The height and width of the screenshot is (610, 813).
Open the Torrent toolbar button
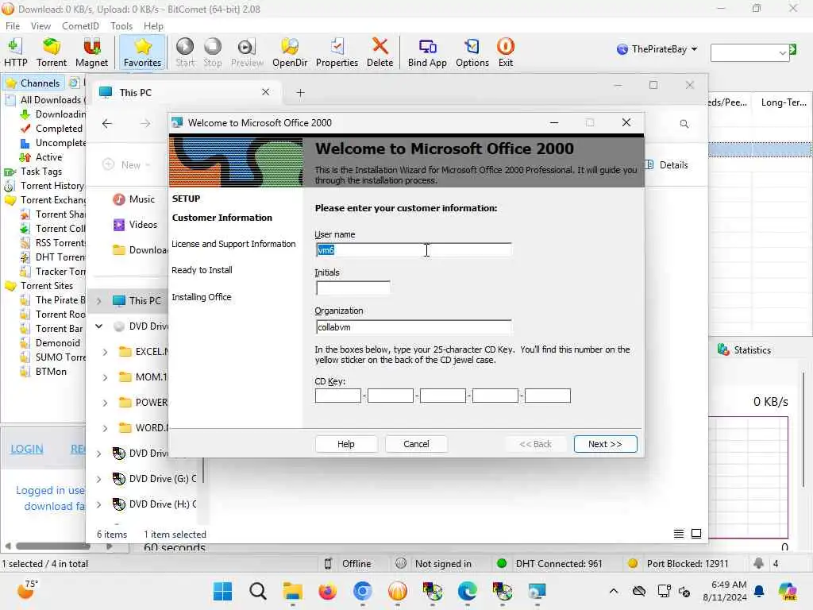pos(52,52)
